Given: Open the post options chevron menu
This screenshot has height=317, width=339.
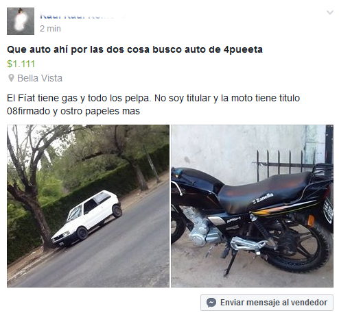Looking at the screenshot, I should [329, 12].
